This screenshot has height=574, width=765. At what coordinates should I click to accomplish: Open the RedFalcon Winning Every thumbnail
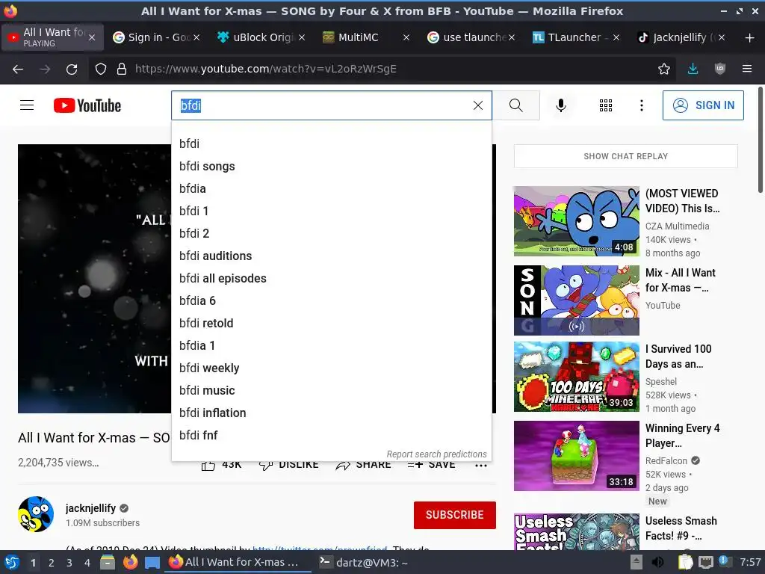point(576,456)
